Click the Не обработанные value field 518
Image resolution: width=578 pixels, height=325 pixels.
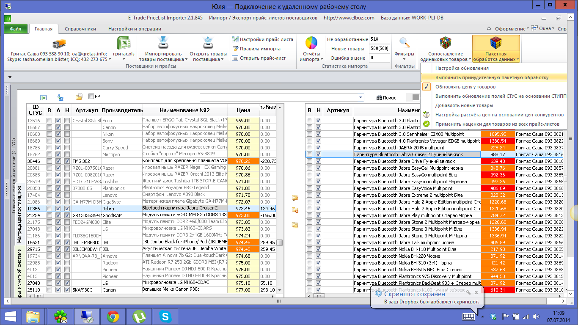[380, 39]
